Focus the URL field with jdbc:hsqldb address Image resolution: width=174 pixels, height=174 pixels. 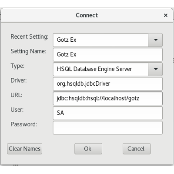[x=107, y=98]
